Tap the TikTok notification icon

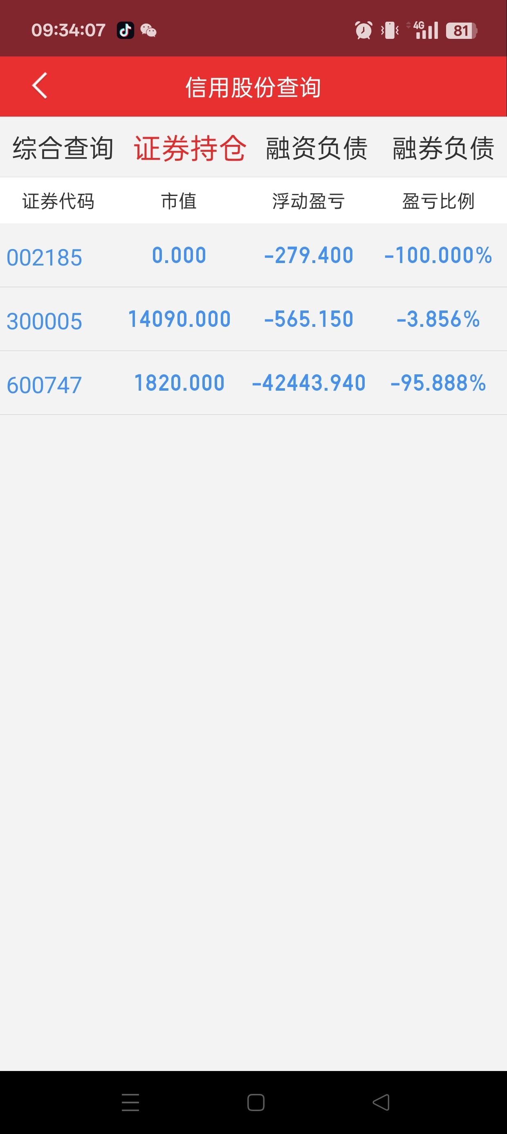126,30
